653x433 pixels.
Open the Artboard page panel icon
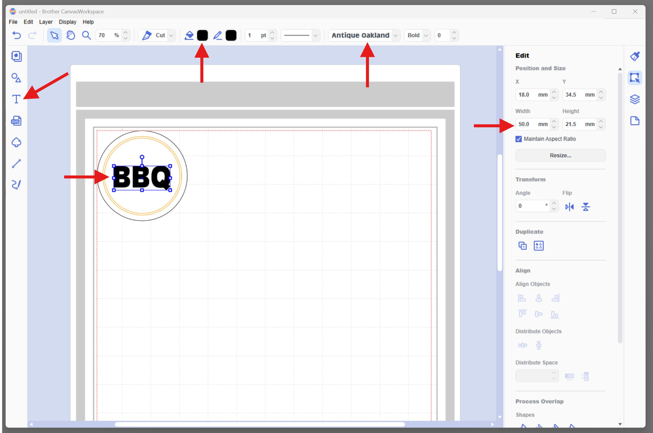(x=635, y=121)
